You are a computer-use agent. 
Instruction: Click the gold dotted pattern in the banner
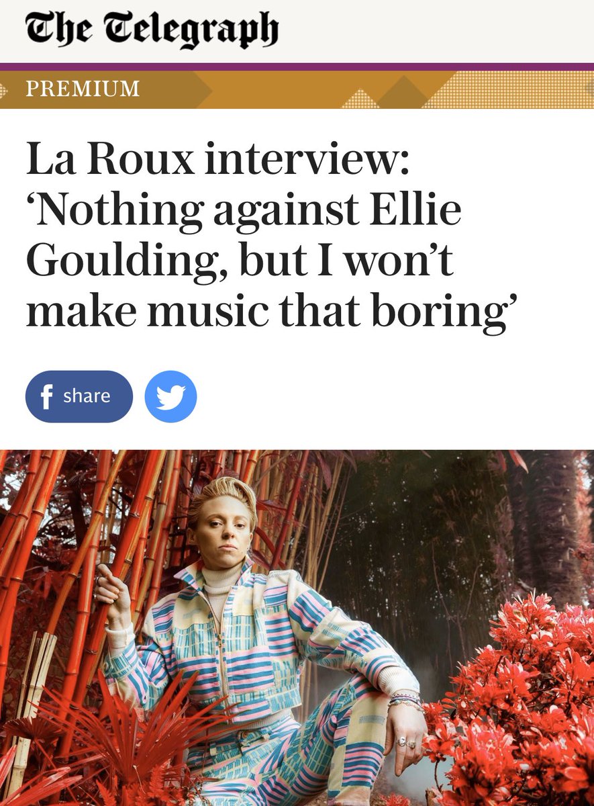(x=509, y=89)
